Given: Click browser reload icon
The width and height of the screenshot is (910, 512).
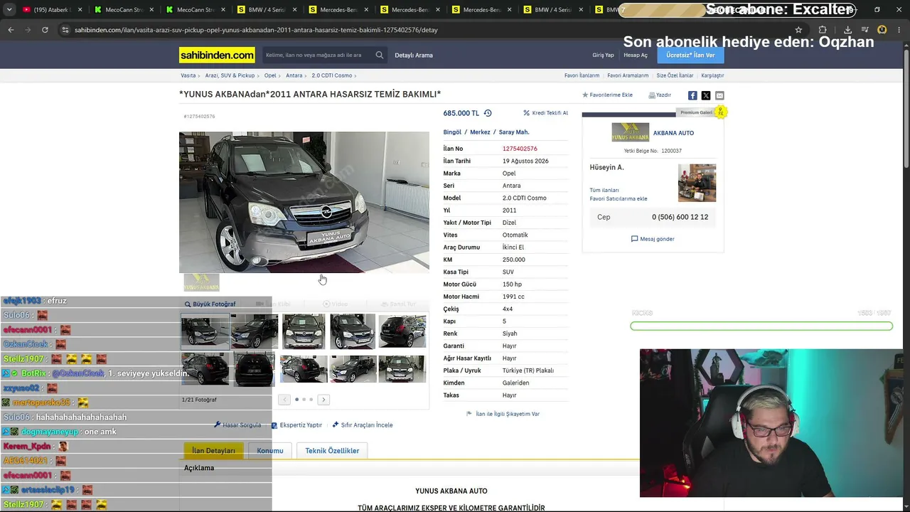Looking at the screenshot, I should coord(45,30).
